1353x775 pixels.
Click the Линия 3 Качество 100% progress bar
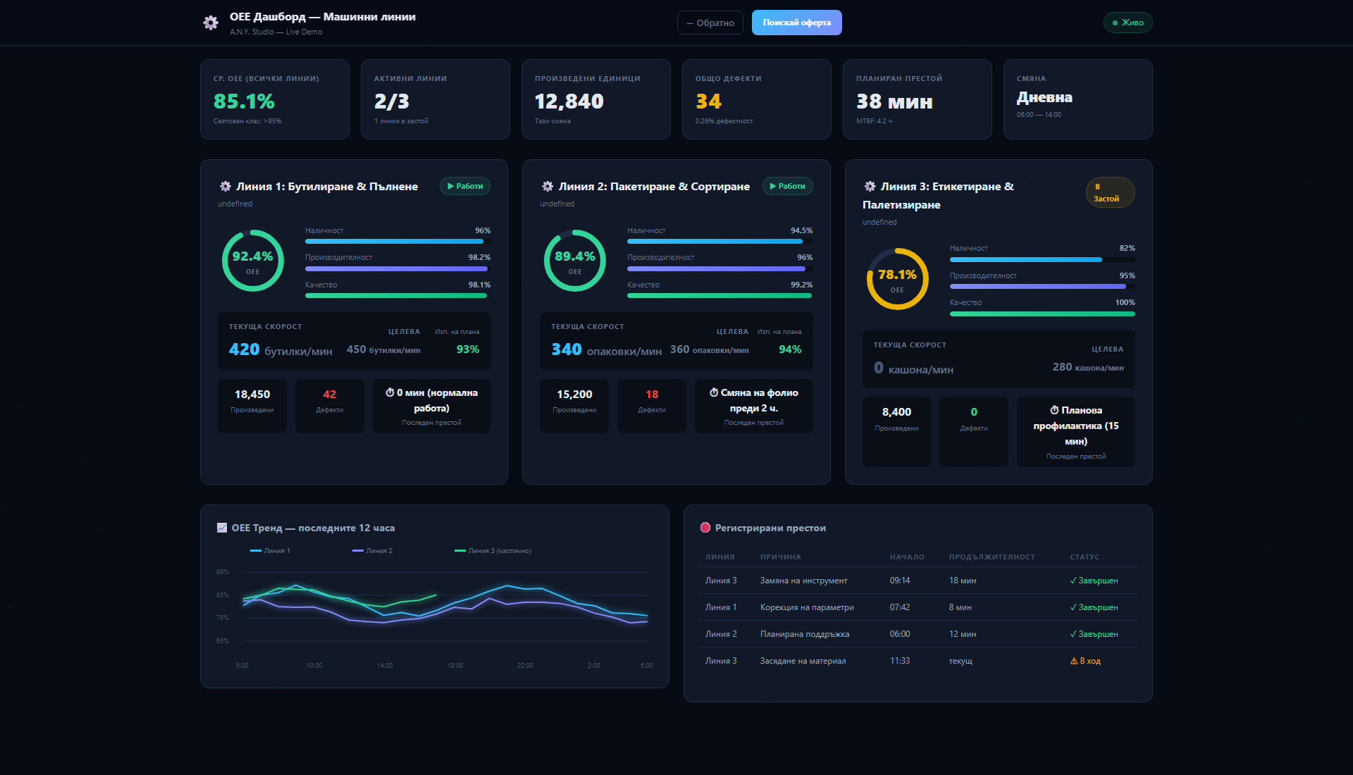(1042, 314)
